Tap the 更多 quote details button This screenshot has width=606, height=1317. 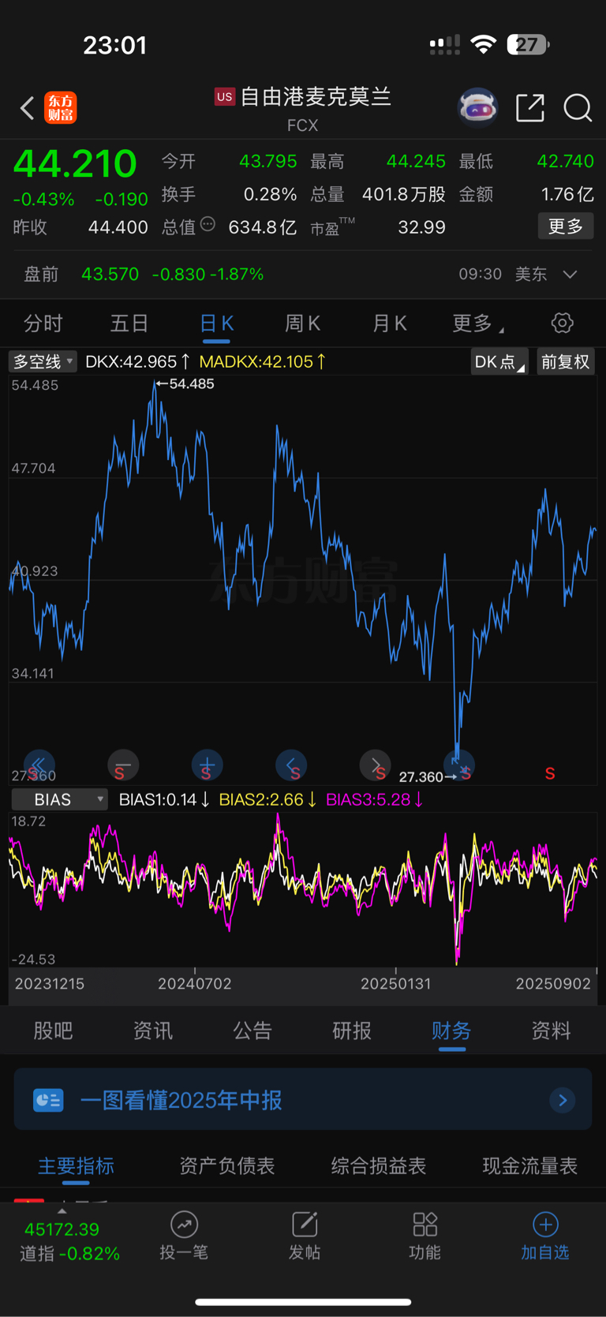coord(566,226)
